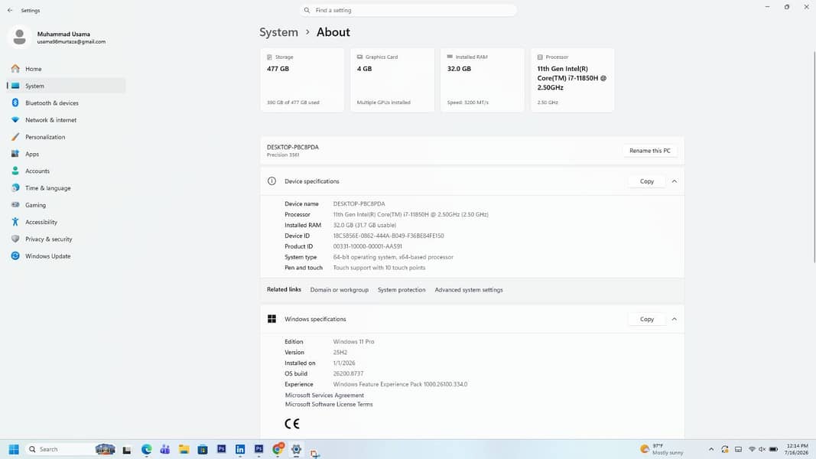Screen dimensions: 816x459
Task: Click the Edition value Windows 11 Pro
Action: click(x=353, y=341)
